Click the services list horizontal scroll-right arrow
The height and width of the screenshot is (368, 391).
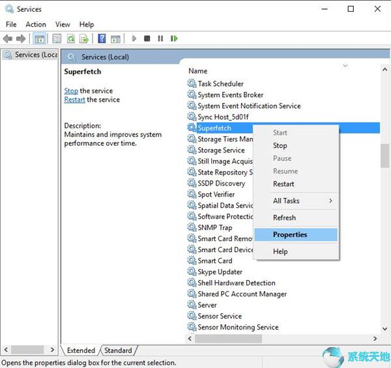click(x=375, y=338)
